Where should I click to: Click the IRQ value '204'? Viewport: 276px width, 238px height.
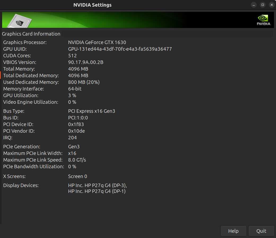[72, 138]
